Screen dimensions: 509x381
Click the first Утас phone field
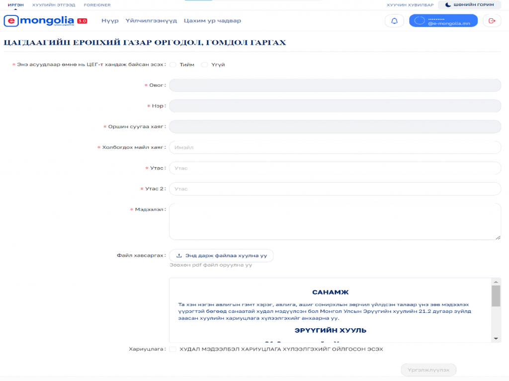[x=335, y=169]
